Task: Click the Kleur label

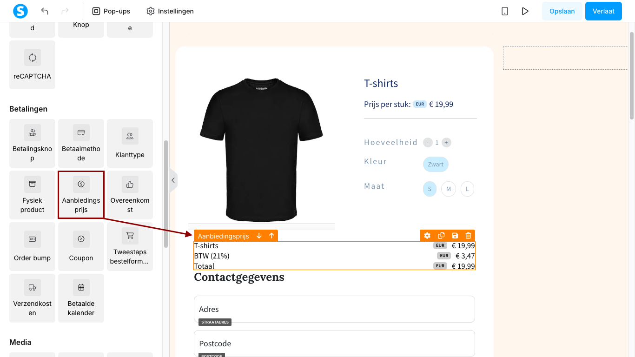Action: point(376,161)
